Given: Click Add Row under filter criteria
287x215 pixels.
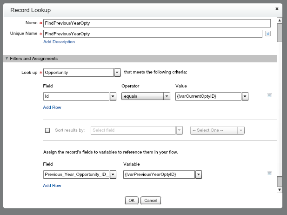Looking at the screenshot, I should coord(52,107).
